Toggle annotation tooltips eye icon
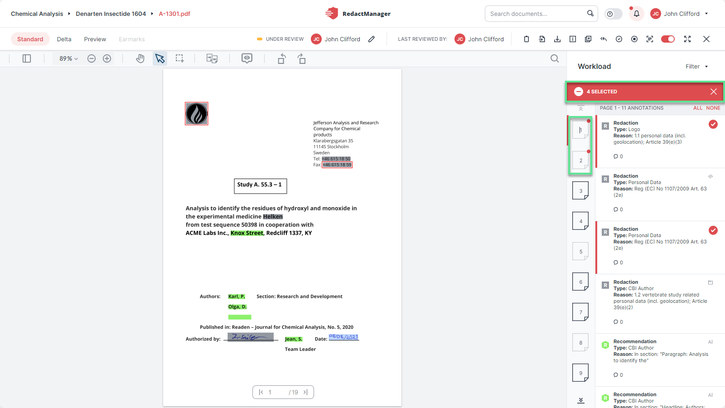 pyautogui.click(x=247, y=58)
